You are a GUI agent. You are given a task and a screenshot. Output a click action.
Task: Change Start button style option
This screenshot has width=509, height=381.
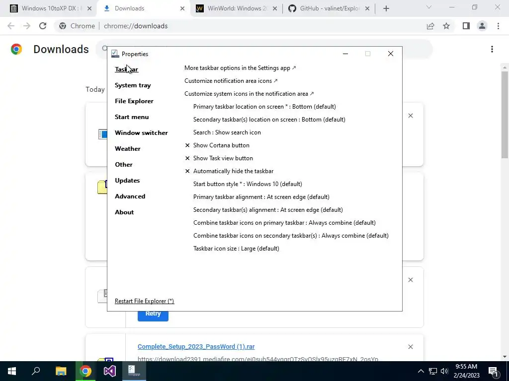coord(248,184)
